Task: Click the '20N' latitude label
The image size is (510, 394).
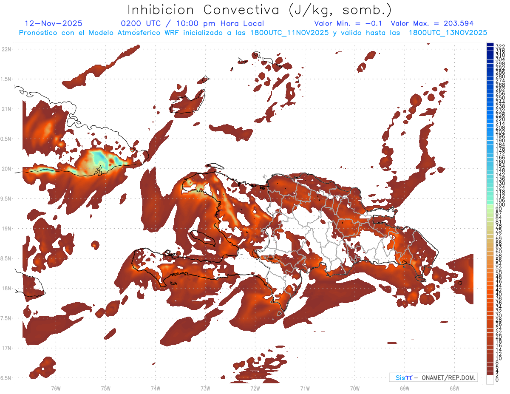Action: (6, 169)
